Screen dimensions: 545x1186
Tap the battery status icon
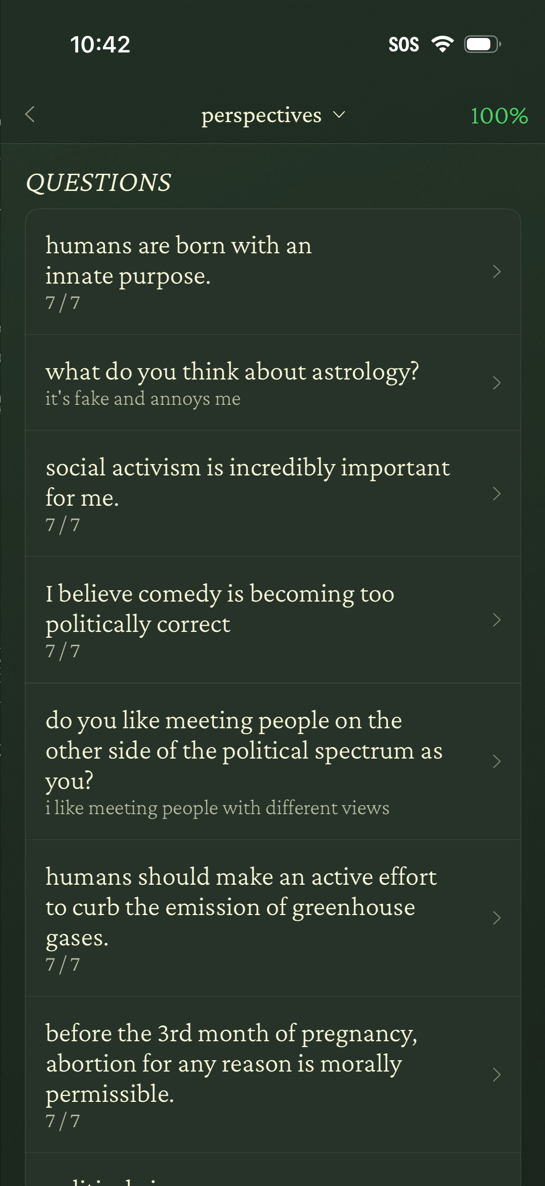pyautogui.click(x=482, y=44)
